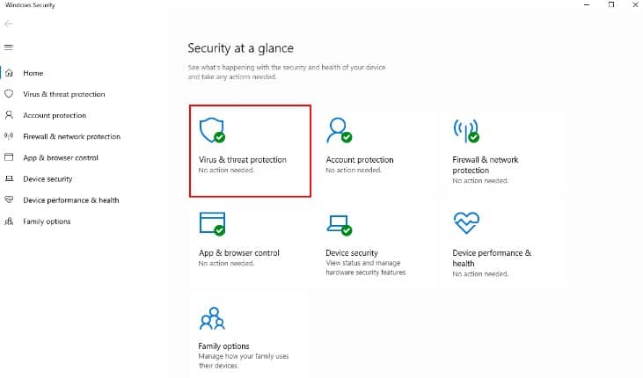Open the Firewall & network protection tile title
643x378 pixels.
pos(486,164)
